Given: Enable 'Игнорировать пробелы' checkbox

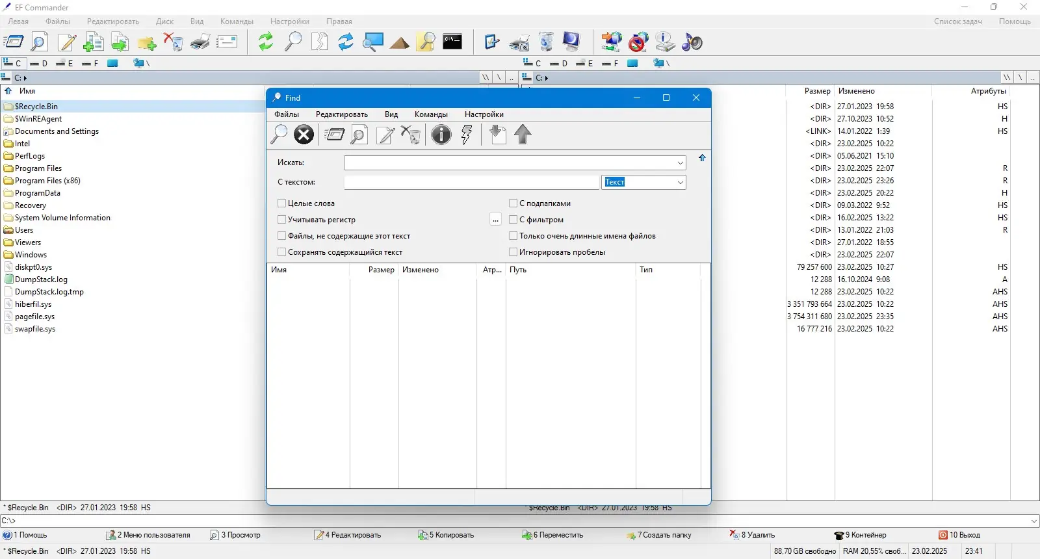Looking at the screenshot, I should [x=513, y=252].
